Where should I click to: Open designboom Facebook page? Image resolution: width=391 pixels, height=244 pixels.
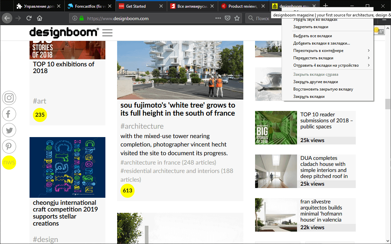pyautogui.click(x=9, y=114)
